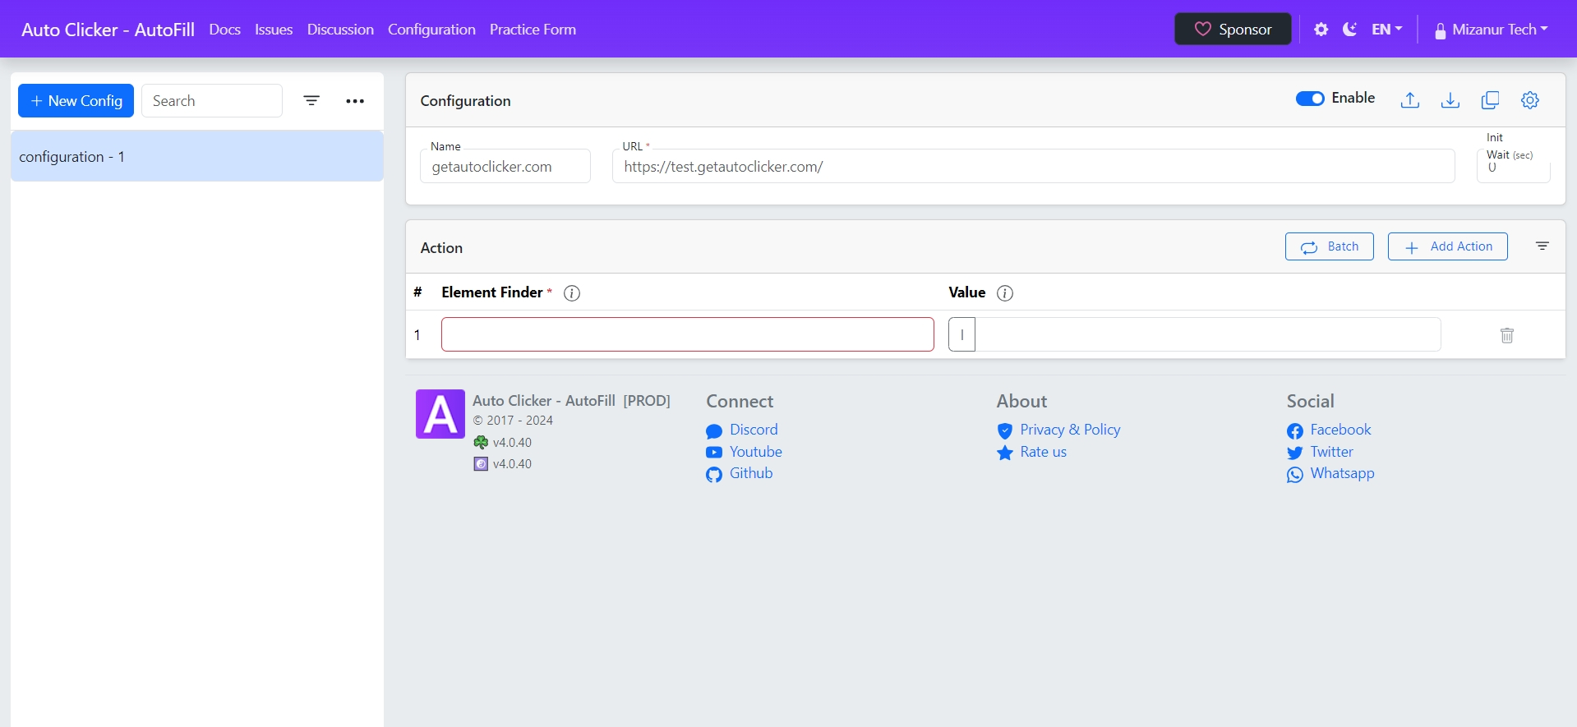Click the Rate us link

coord(1044,452)
